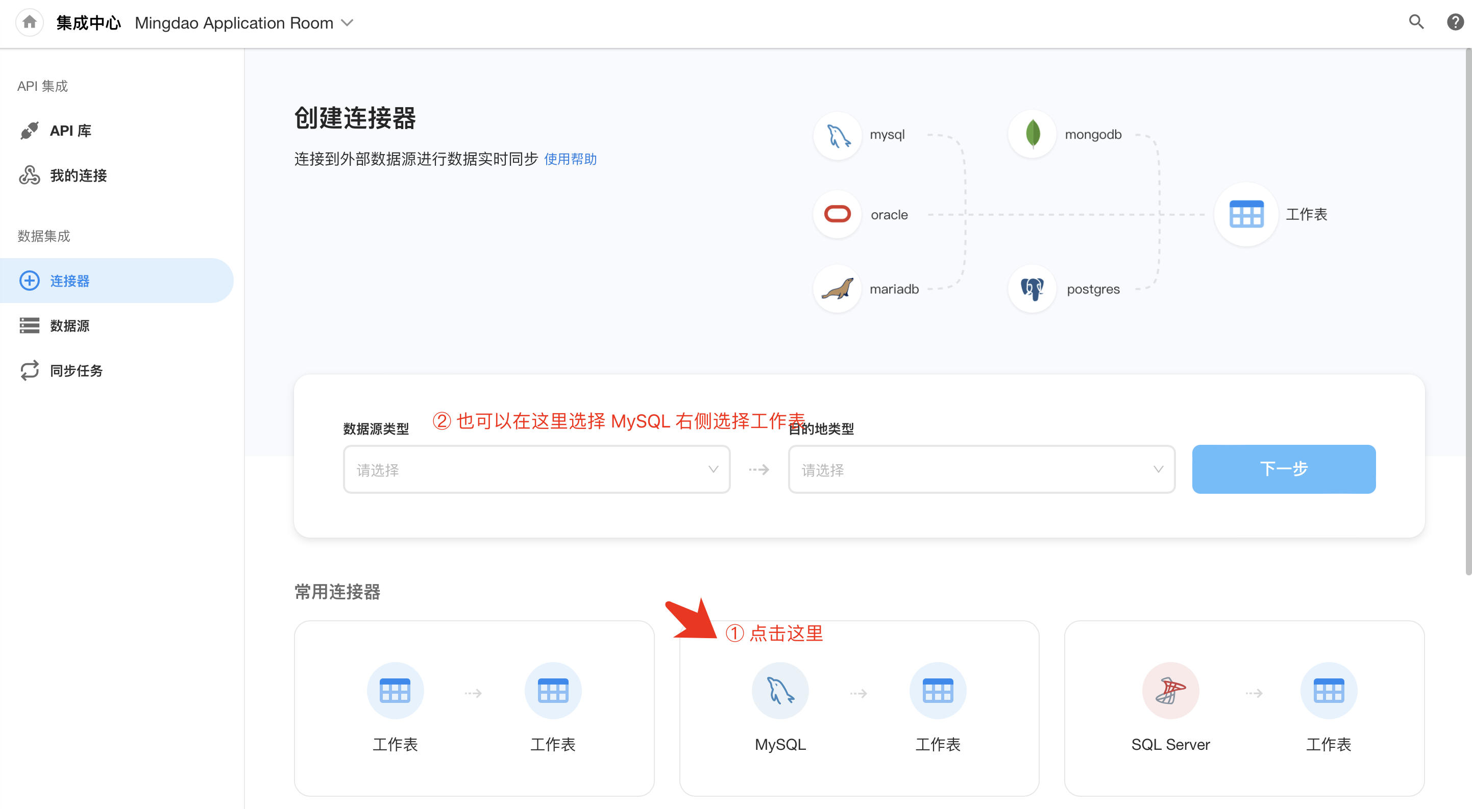Open the 使用帮助 link

click(x=570, y=159)
